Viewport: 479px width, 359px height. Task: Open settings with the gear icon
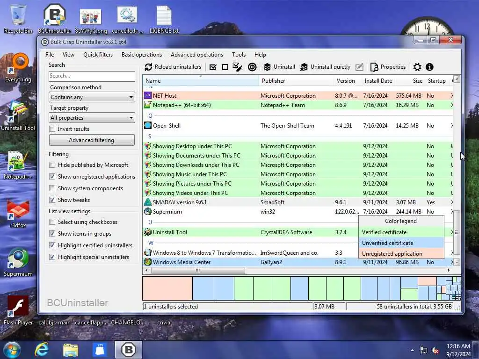coord(417,67)
